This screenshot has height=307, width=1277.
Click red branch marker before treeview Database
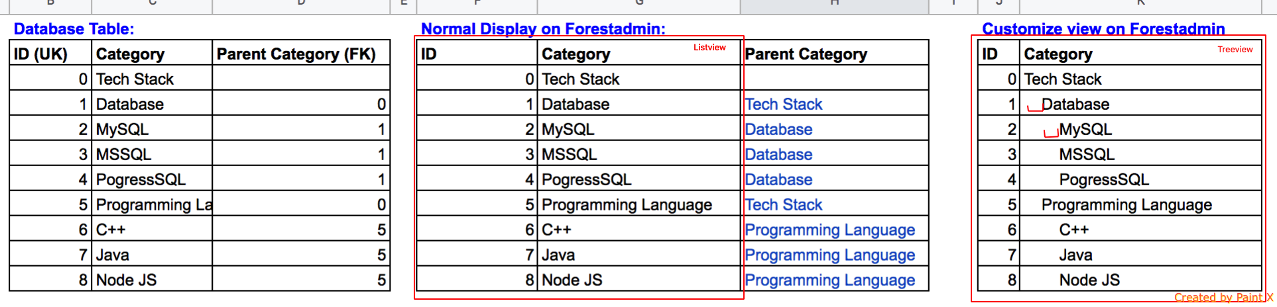(x=1034, y=108)
